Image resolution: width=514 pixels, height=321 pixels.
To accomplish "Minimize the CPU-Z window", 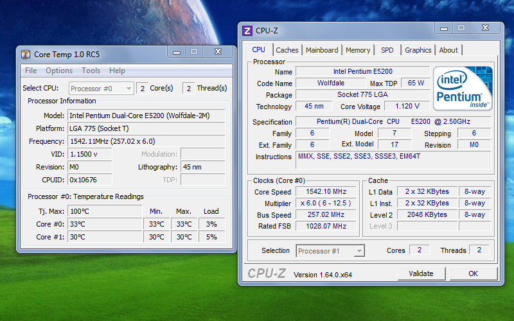I will point(444,28).
